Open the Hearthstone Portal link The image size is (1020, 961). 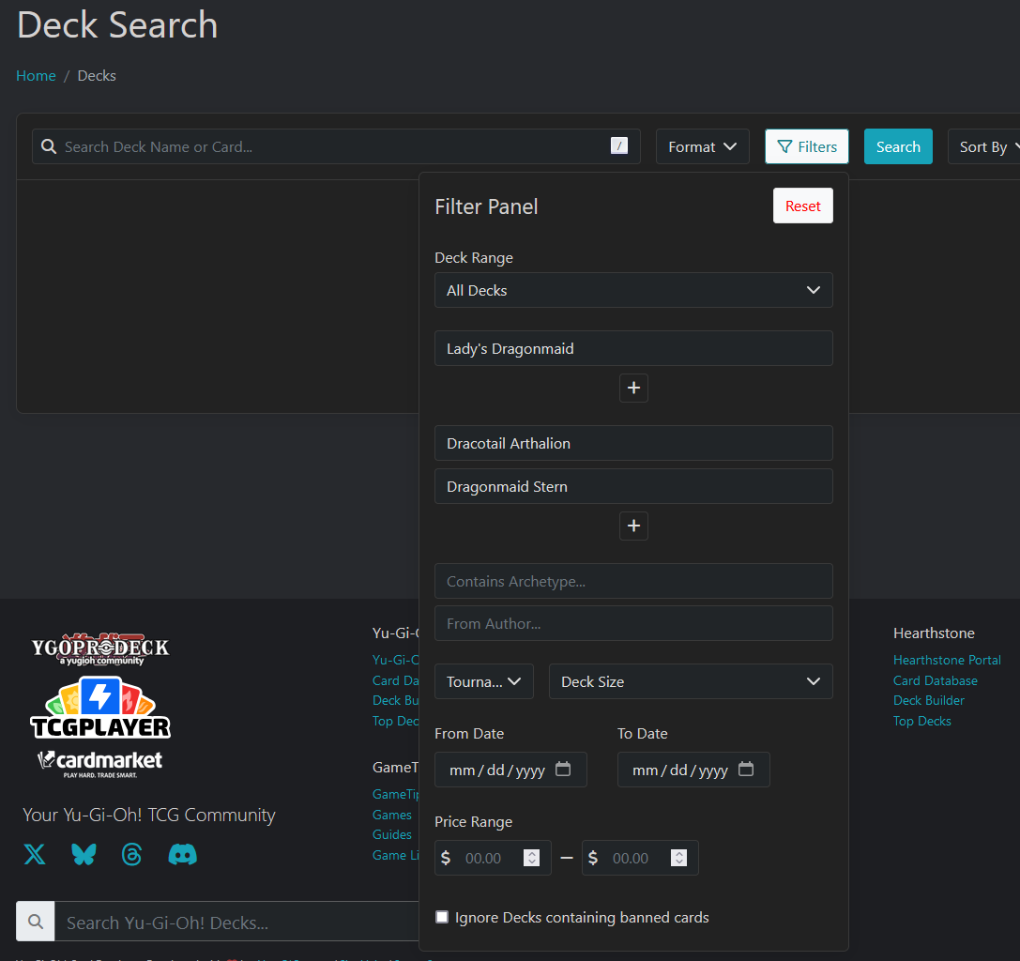pos(947,660)
